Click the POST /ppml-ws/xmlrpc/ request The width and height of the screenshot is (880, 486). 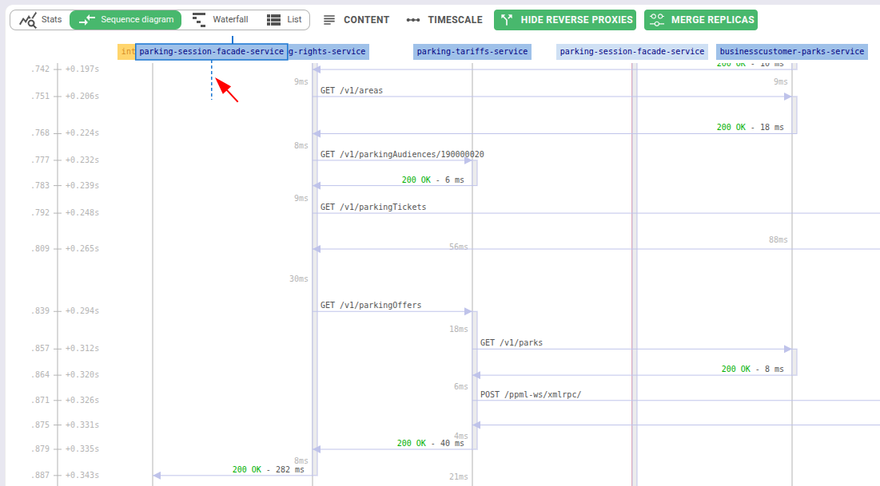[x=531, y=393]
